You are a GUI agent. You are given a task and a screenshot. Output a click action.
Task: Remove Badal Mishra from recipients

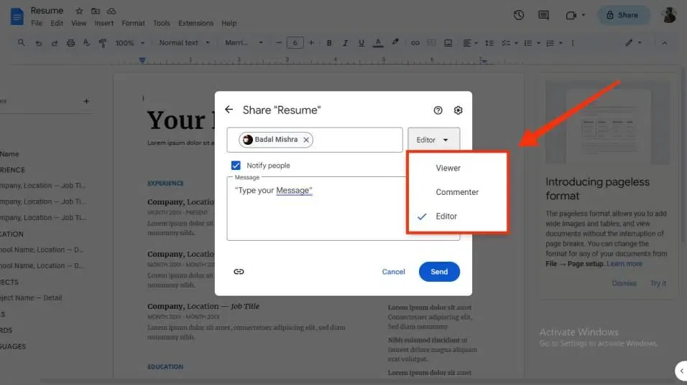[306, 140]
